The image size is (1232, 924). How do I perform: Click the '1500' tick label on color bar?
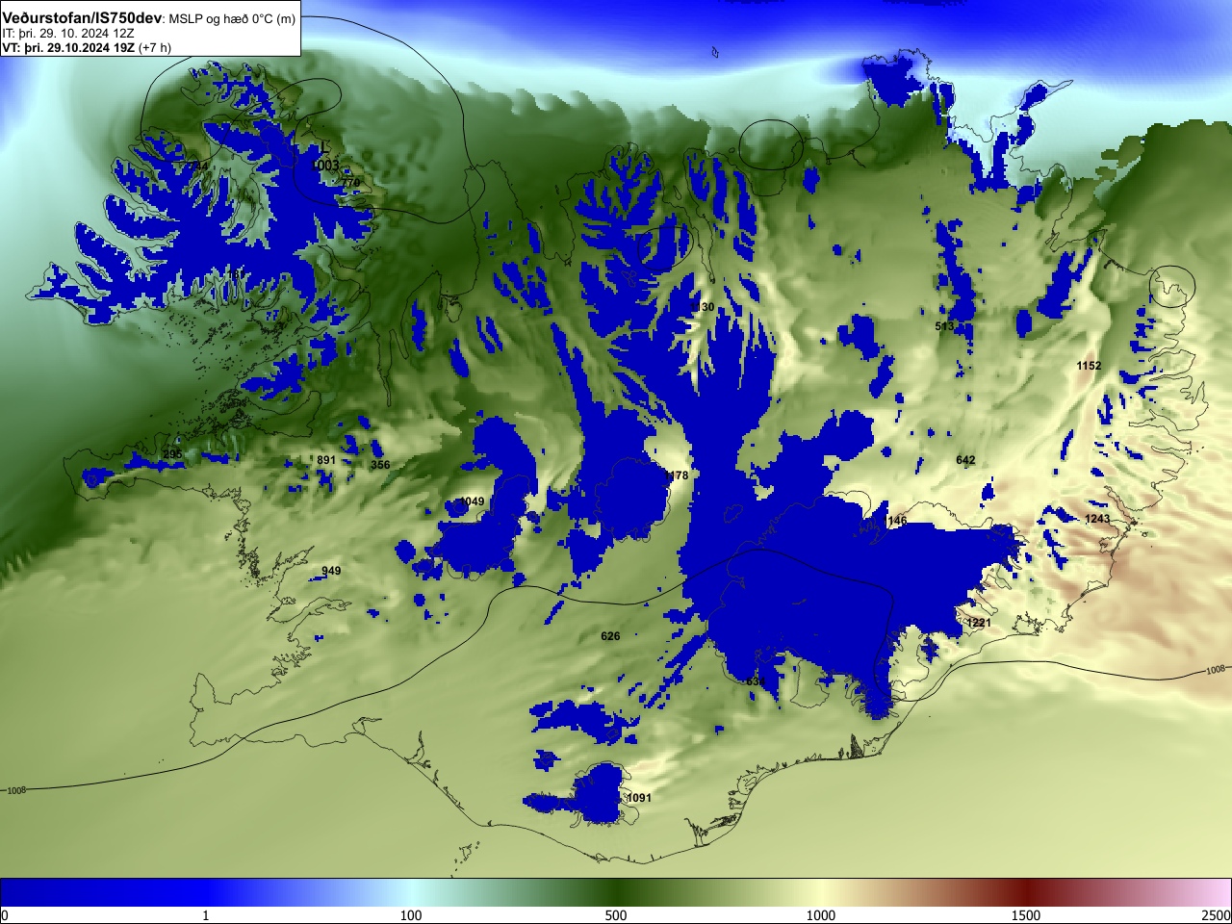[1026, 915]
